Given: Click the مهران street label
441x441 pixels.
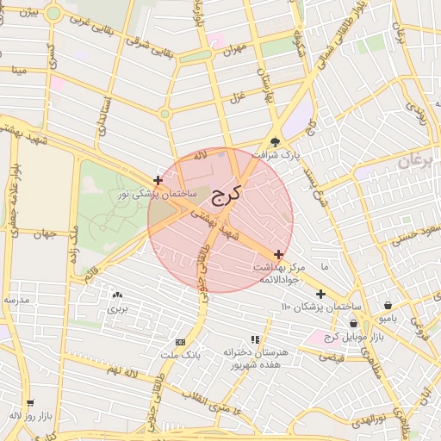Looking at the screenshot, I should pyautogui.click(x=235, y=50).
